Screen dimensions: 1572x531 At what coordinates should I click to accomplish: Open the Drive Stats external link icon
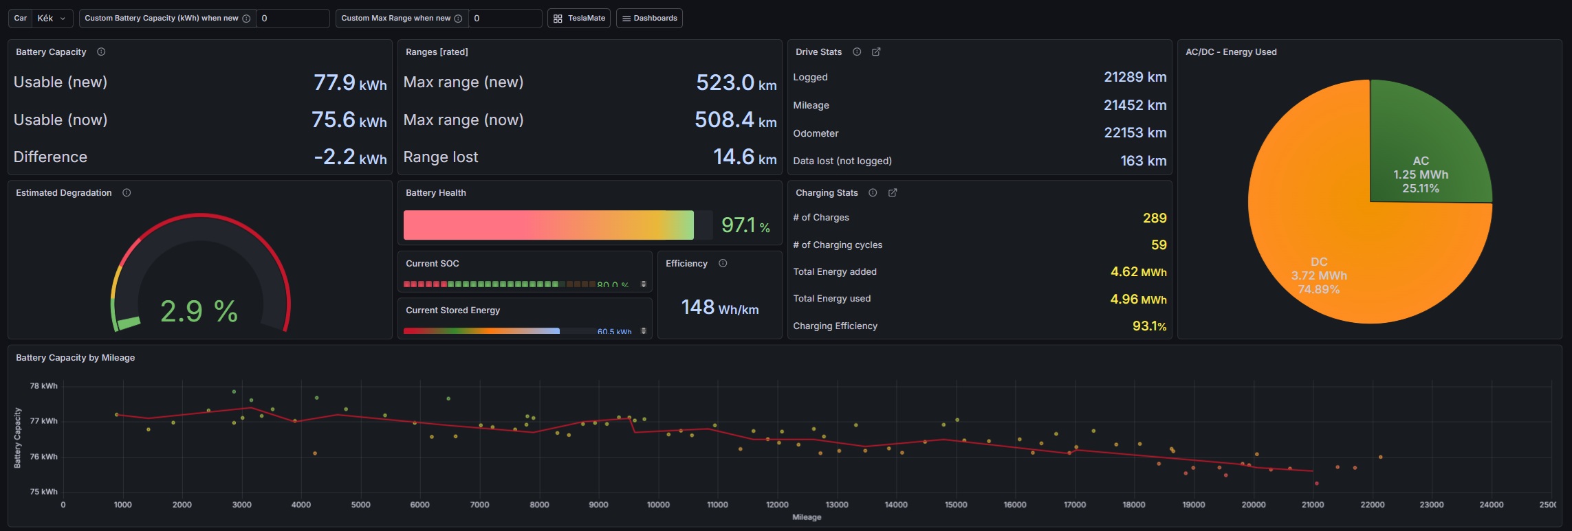(876, 52)
